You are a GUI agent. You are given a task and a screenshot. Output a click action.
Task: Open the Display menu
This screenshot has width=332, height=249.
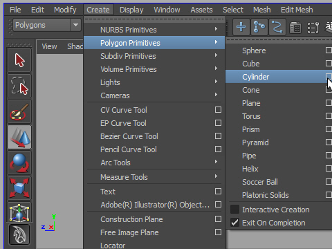[x=131, y=10]
